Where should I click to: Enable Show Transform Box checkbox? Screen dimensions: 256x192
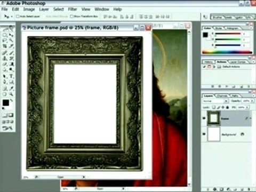tap(71, 17)
